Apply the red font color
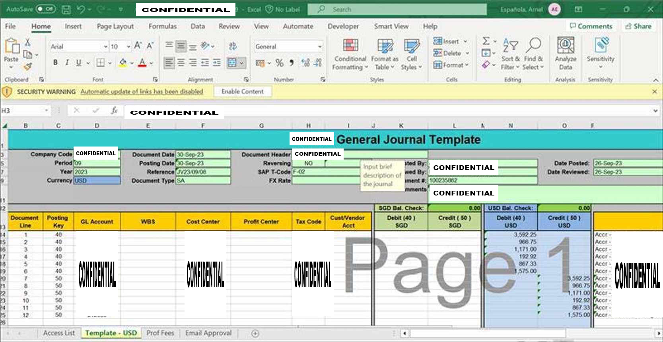The width and height of the screenshot is (663, 342). pyautogui.click(x=142, y=63)
